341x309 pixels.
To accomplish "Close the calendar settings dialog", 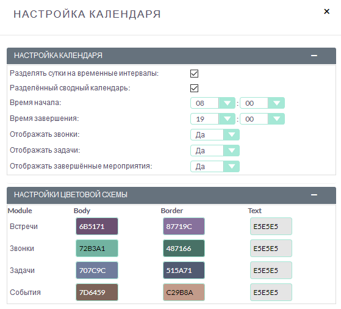I will 326,12.
